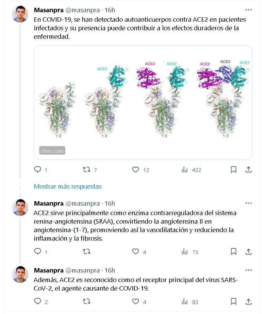This screenshot has height=314, width=264.
Task: View analytics showing 422 views
Action: (185, 170)
